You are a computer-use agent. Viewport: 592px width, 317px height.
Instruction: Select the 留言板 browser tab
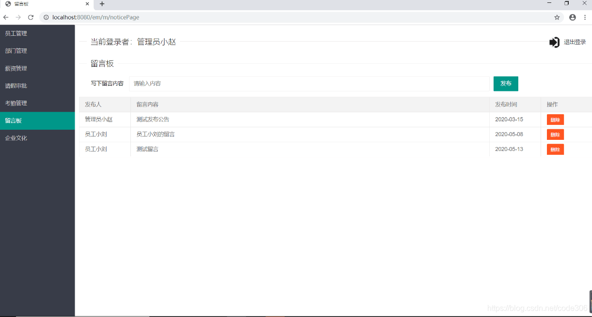coord(47,4)
